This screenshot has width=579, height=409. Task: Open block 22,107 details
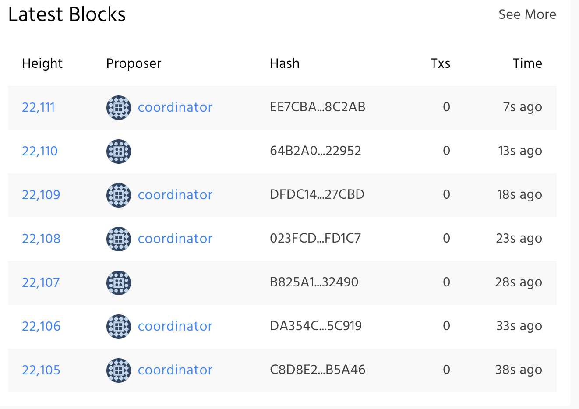[41, 282]
